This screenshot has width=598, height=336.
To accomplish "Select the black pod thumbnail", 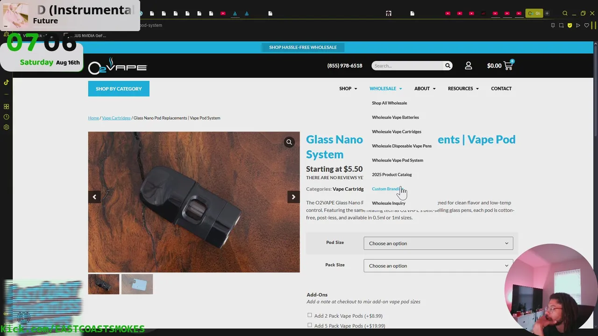I will pyautogui.click(x=104, y=284).
